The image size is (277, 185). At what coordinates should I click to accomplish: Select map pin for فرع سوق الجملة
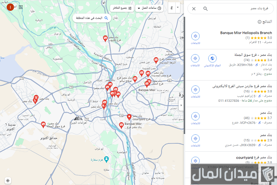click(x=43, y=124)
